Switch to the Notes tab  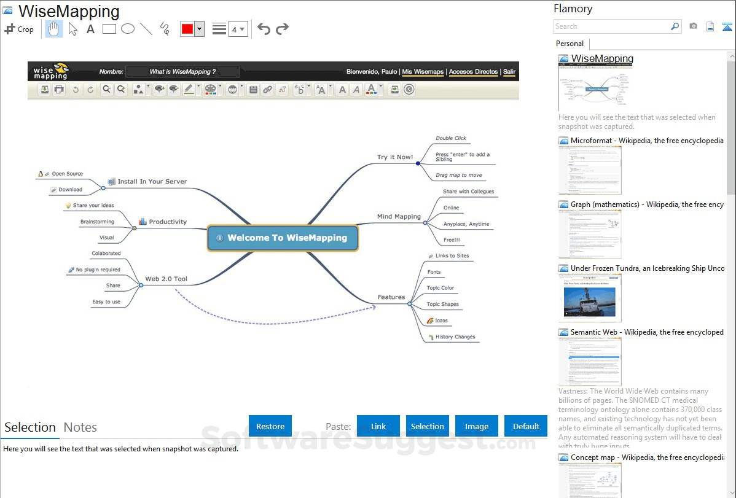pyautogui.click(x=82, y=427)
